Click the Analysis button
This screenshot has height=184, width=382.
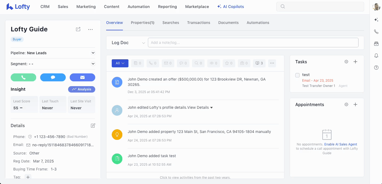pos(82,89)
